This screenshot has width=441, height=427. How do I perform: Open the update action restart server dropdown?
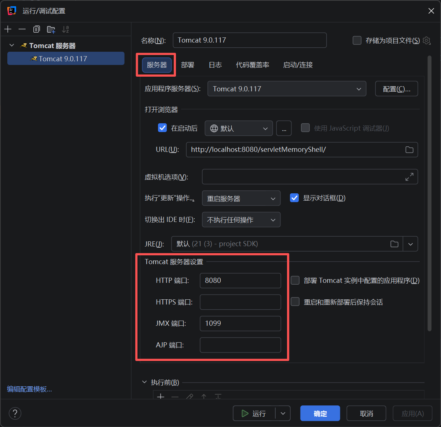(x=241, y=198)
